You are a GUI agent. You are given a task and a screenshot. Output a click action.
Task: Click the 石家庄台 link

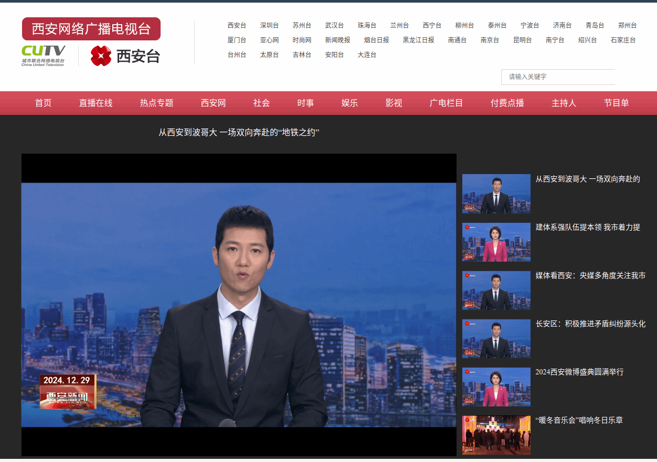click(623, 40)
